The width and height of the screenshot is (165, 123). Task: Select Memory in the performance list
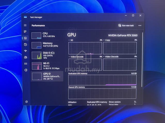pos(47,45)
